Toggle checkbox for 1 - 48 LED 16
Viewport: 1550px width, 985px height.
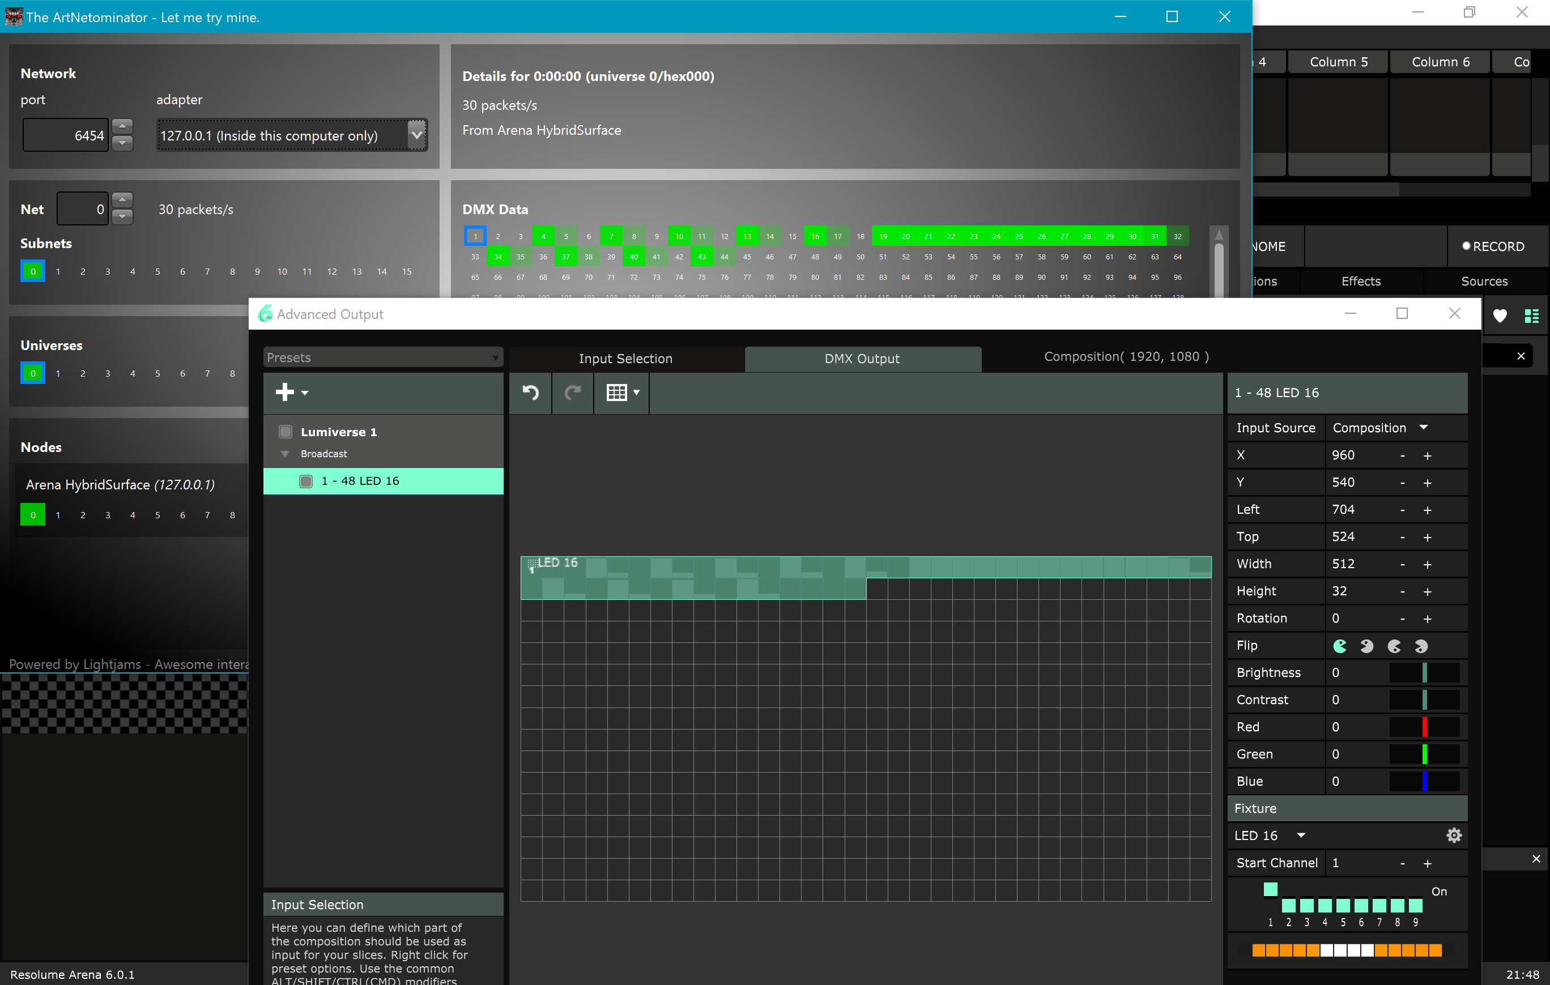tap(306, 481)
